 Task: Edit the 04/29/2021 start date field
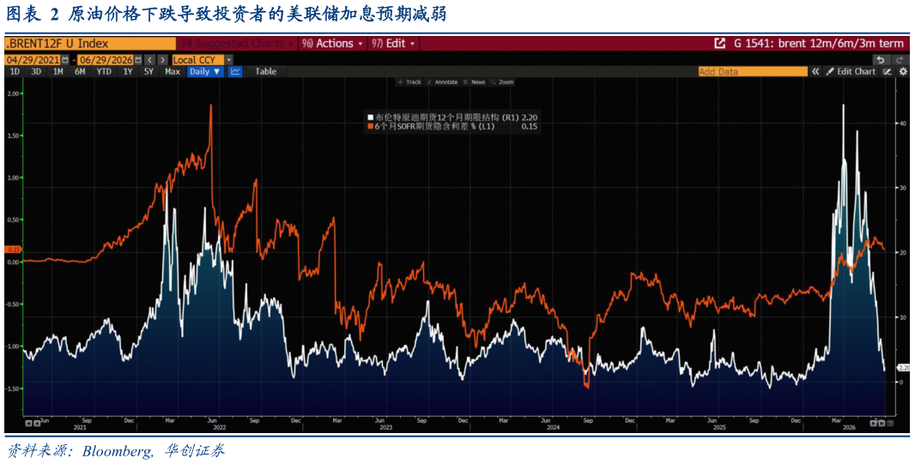click(33, 59)
